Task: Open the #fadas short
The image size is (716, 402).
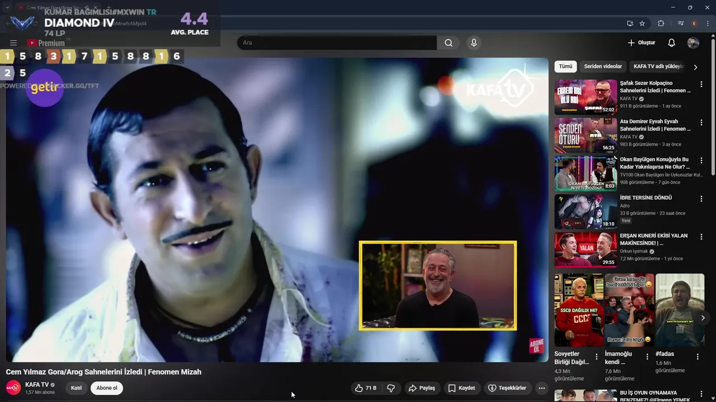Action: click(680, 310)
